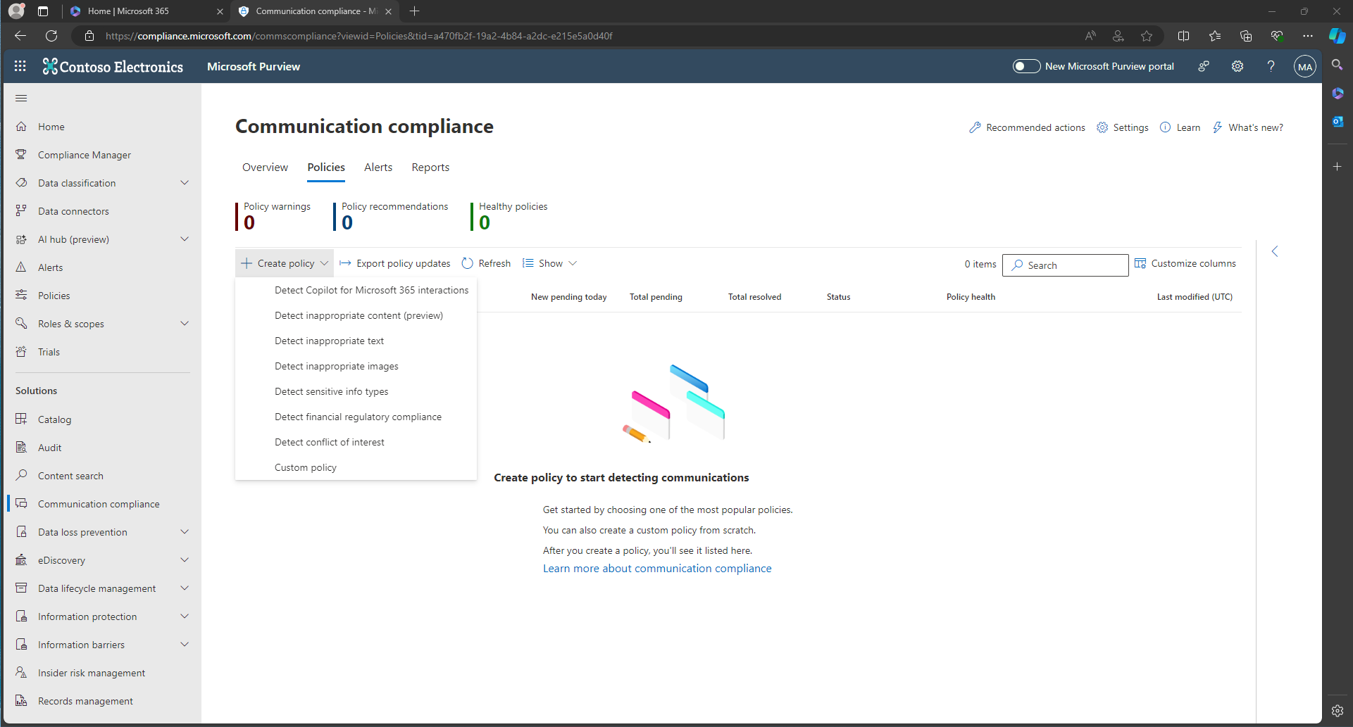Select Custom policy option
The width and height of the screenshot is (1353, 727).
pyautogui.click(x=356, y=467)
